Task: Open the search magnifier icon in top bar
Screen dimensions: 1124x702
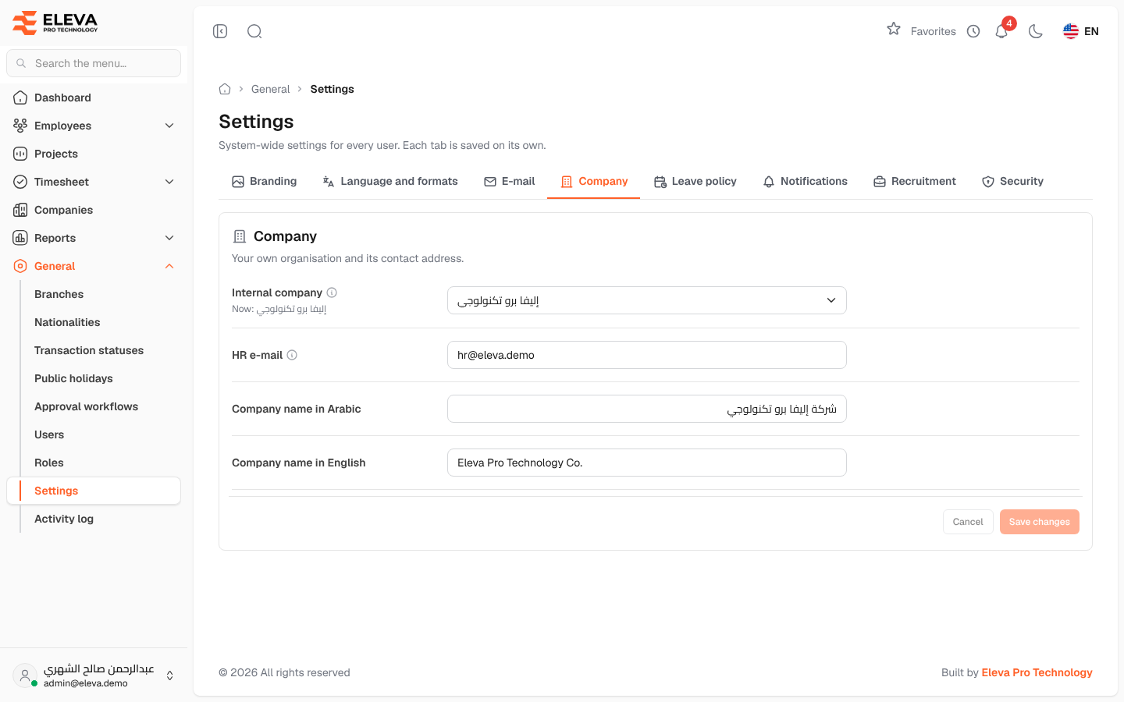Action: coord(254,31)
